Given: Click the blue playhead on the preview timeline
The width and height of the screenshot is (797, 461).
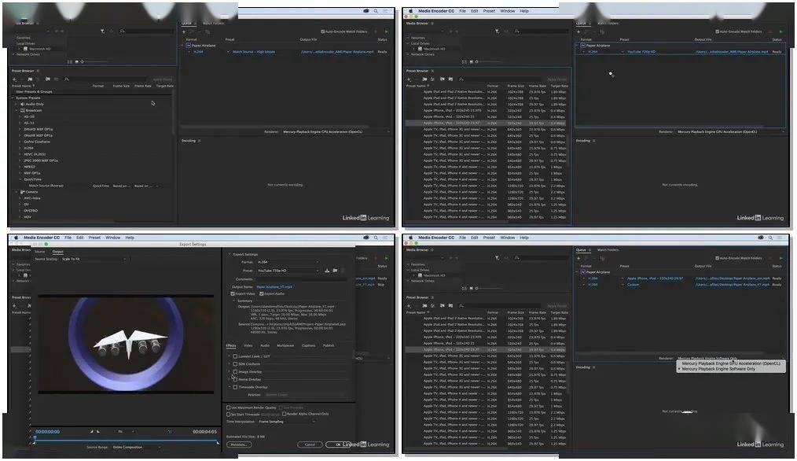Looking at the screenshot, I should [35, 438].
